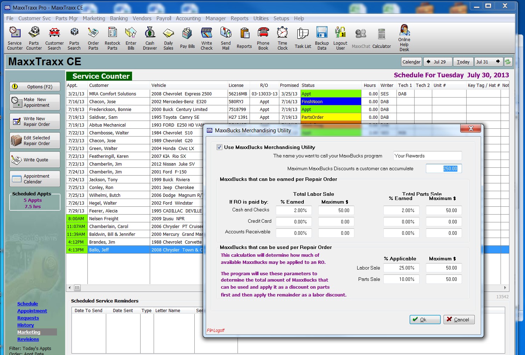Open the Online Help Desk

click(404, 38)
